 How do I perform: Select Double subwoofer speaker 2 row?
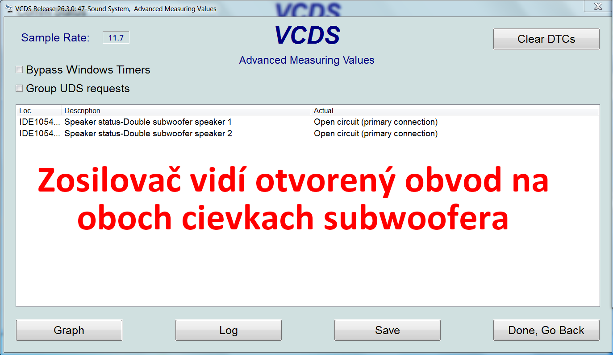(308, 134)
